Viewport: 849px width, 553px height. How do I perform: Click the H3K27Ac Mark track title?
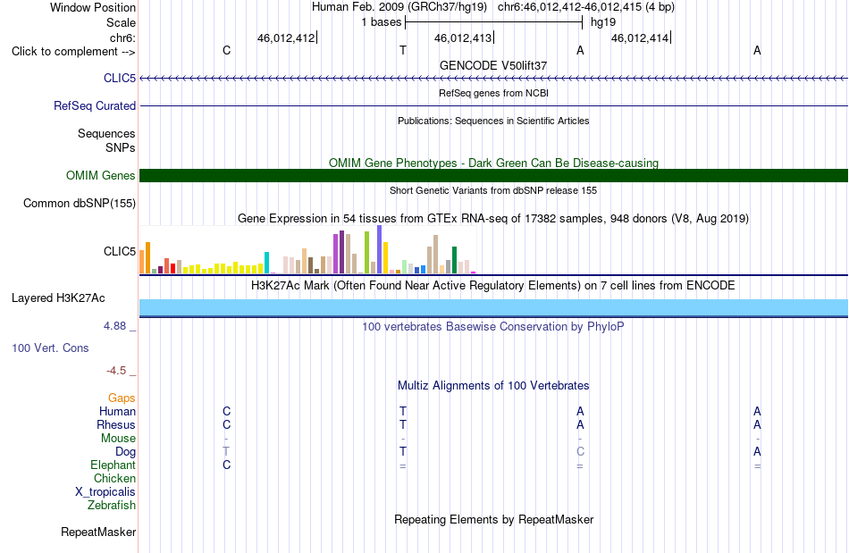493,286
